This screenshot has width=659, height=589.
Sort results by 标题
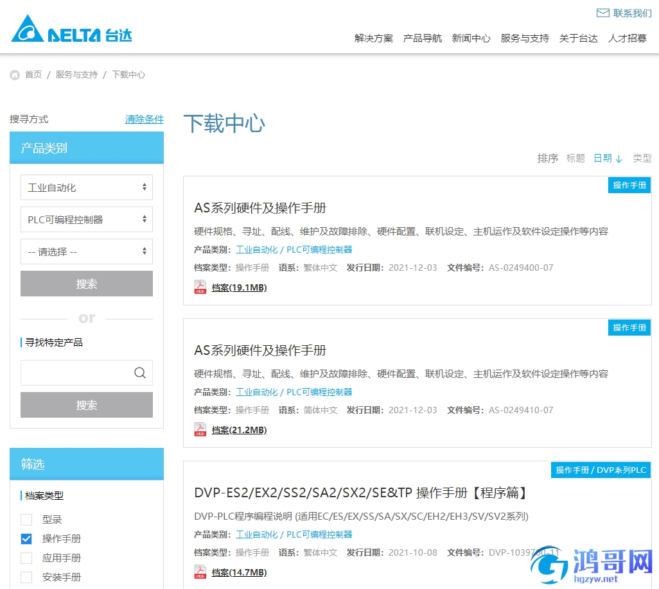tap(576, 158)
